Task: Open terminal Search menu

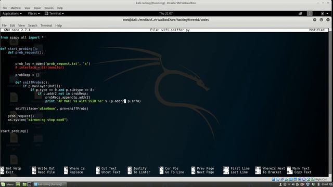Action: click(32, 25)
